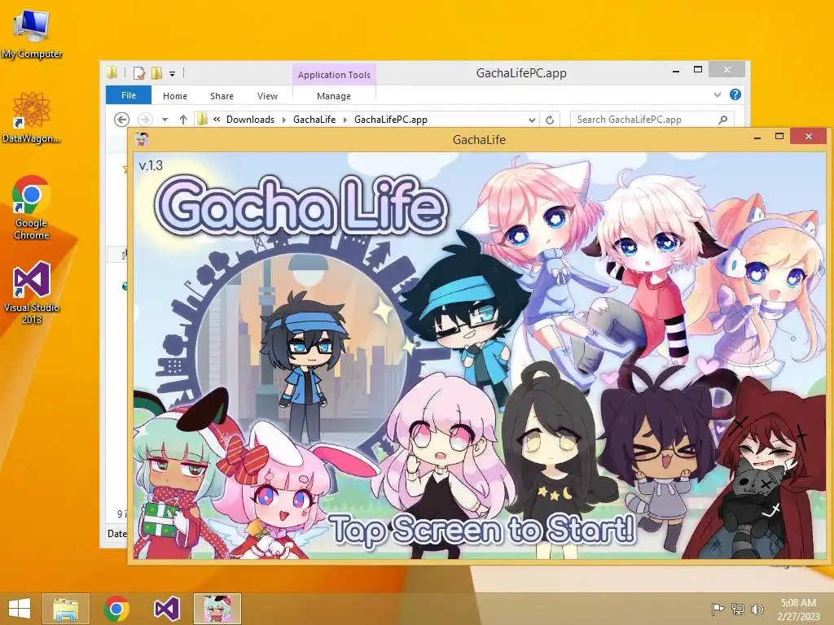Screen dimensions: 834x625
Task: Minimize the GachaLife game window
Action: coord(757,138)
